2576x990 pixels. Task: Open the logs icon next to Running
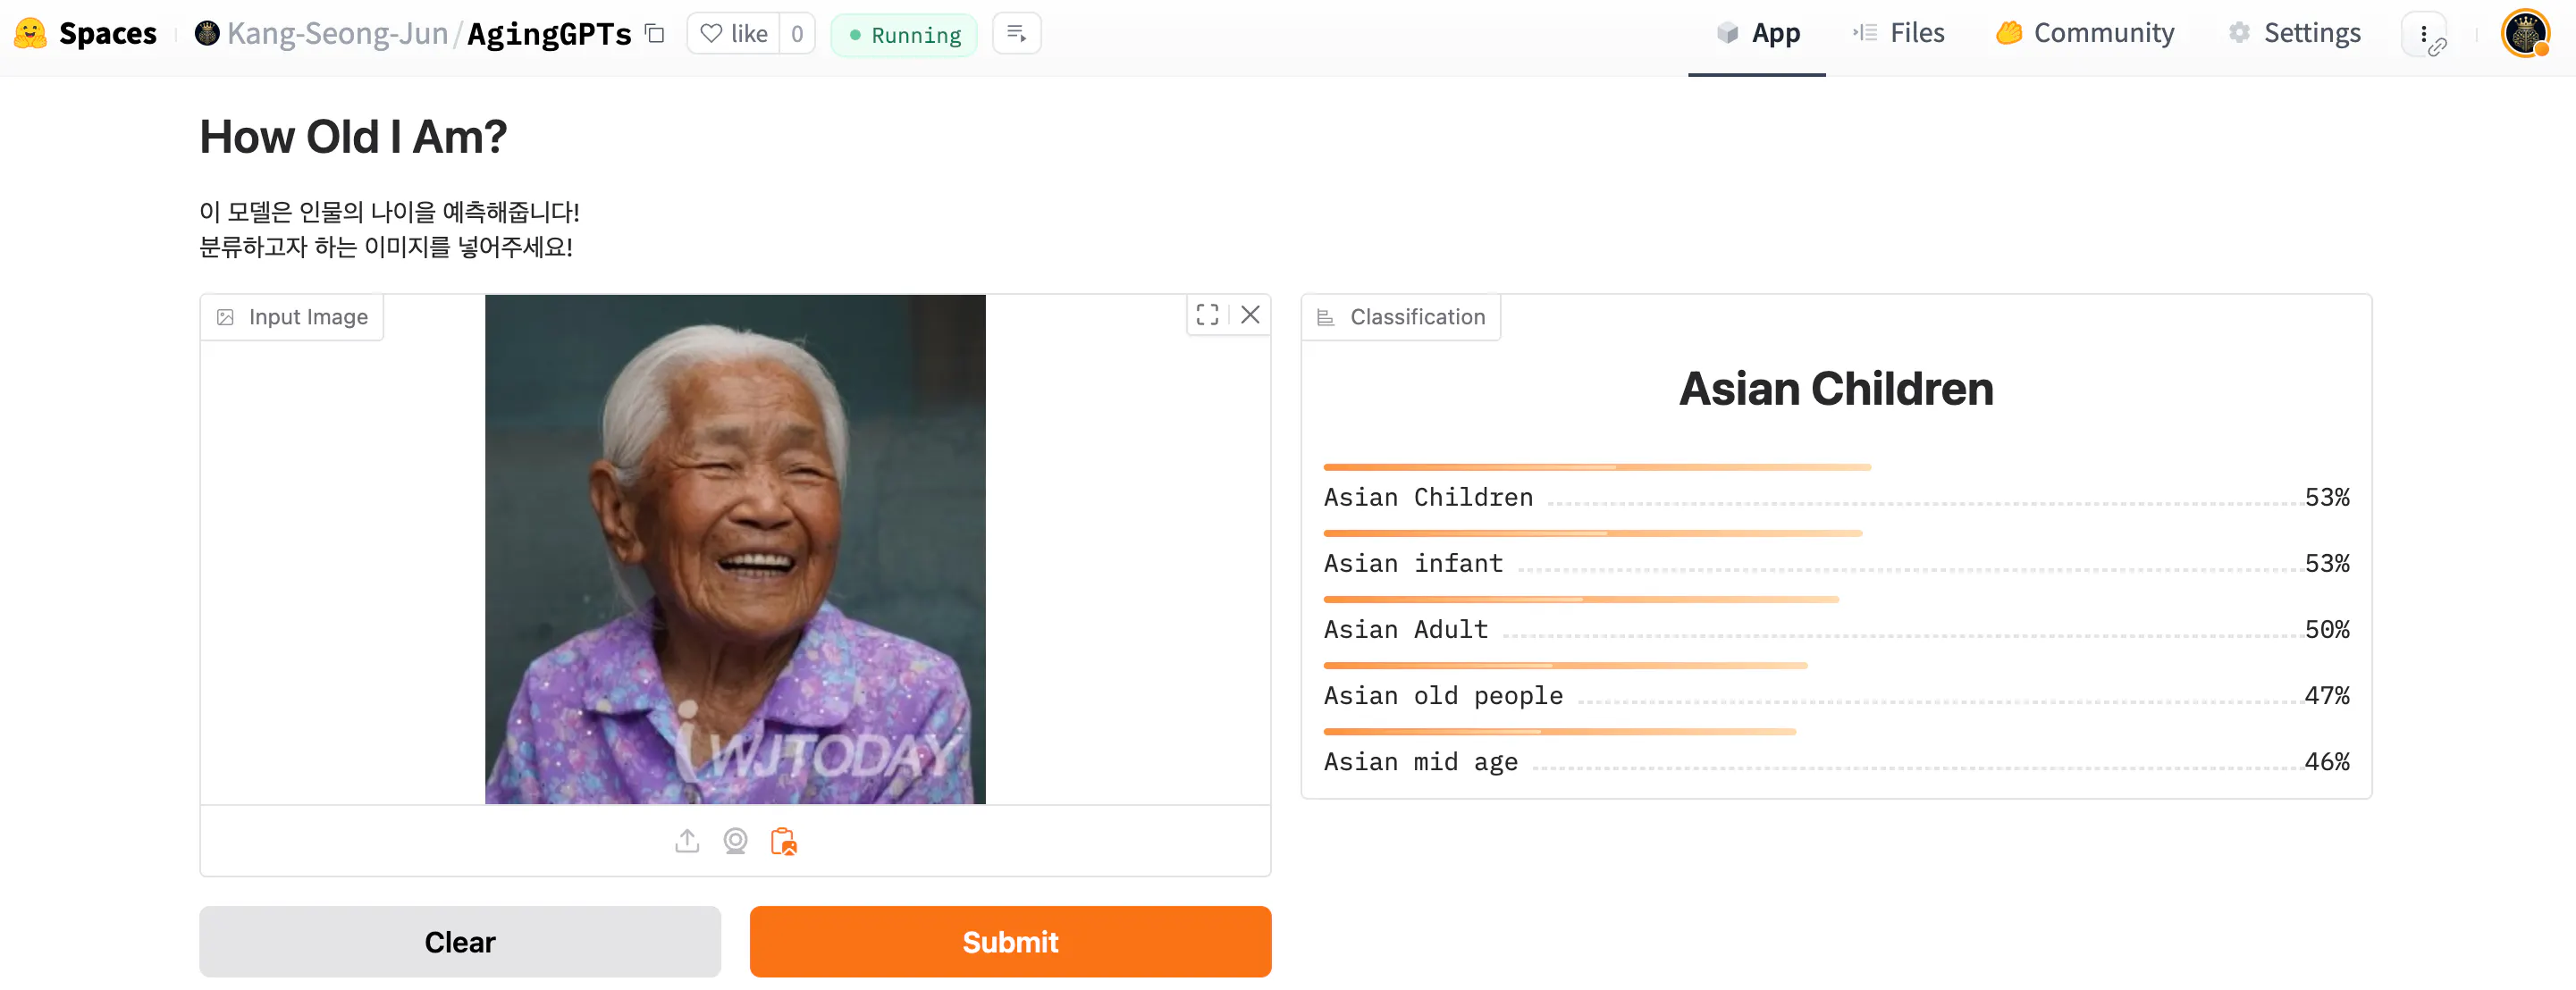point(1016,34)
